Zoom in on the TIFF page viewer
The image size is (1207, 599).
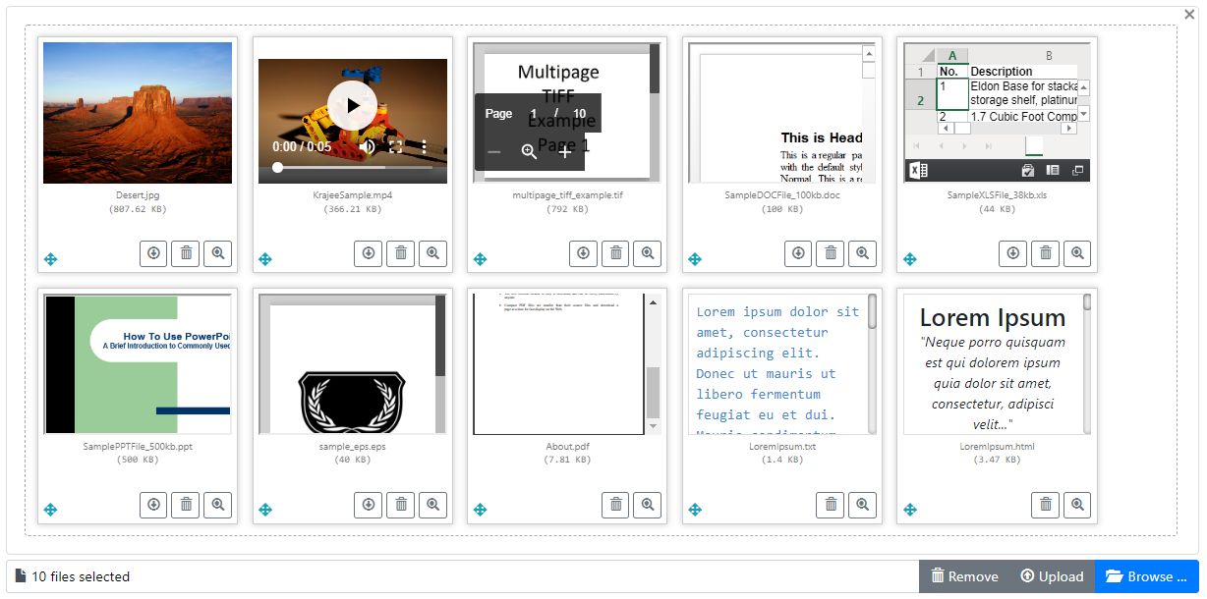tap(564, 151)
